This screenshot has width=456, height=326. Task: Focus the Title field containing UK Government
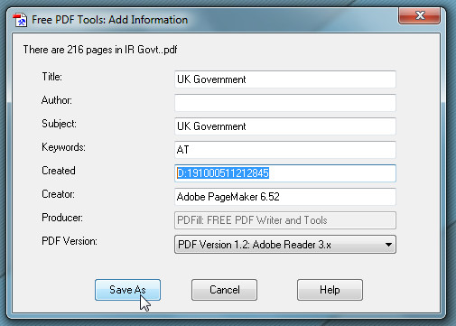(285, 79)
